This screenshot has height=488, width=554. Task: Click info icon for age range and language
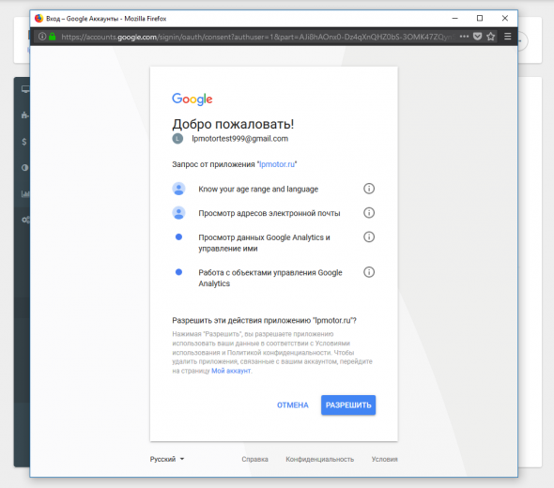click(x=369, y=189)
